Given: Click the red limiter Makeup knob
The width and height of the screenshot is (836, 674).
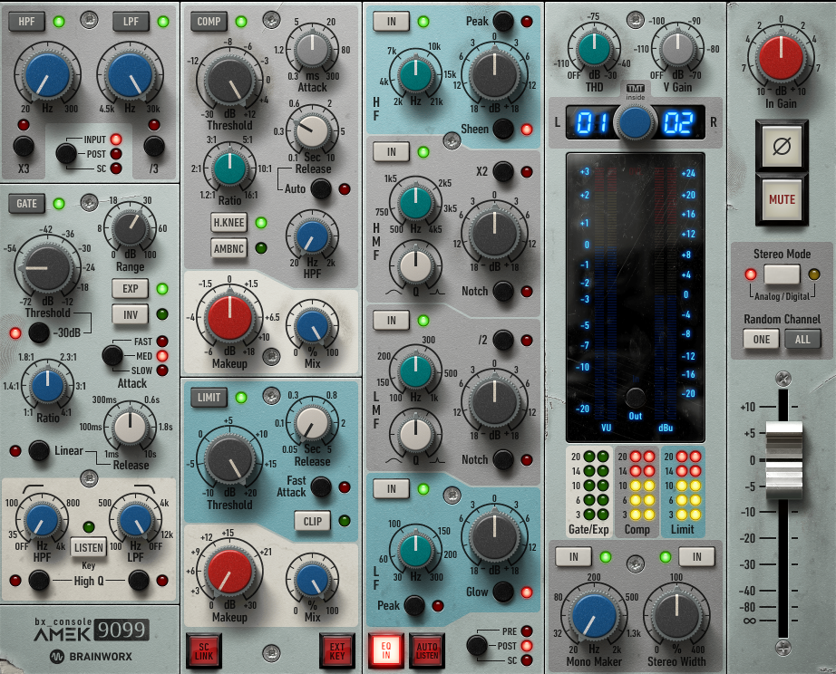Looking at the screenshot, I should coord(229,571).
